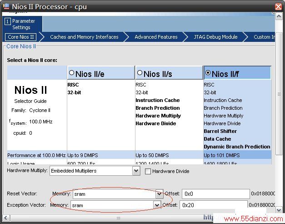
Task: Click the 'Dynamic Branch Prediction' feature text
Action: (237, 147)
